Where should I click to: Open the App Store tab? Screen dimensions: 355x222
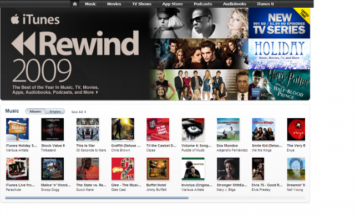tap(173, 4)
